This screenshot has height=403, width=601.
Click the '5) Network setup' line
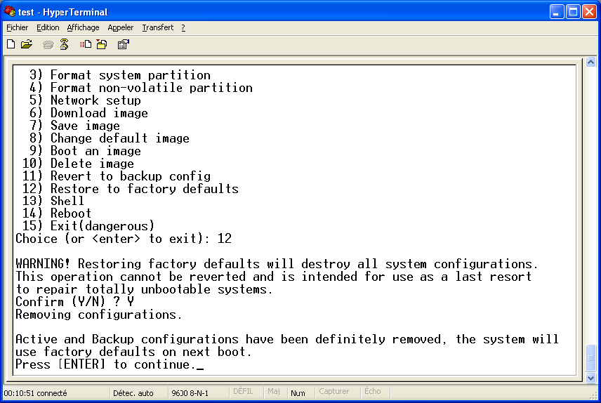pos(85,100)
